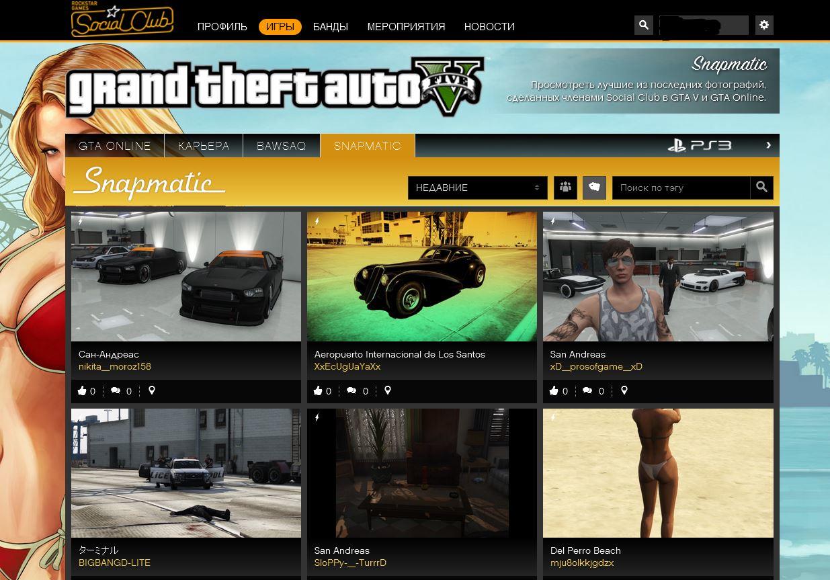Click the Grand Theft Auto V logo
The height and width of the screenshot is (580, 830).
(275, 88)
